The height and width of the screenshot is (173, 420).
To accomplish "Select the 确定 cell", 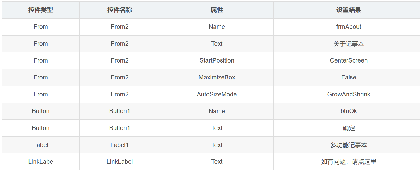I will tap(348, 128).
